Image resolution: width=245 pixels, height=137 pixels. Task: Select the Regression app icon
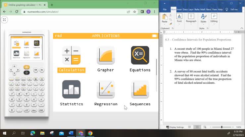click(106, 90)
